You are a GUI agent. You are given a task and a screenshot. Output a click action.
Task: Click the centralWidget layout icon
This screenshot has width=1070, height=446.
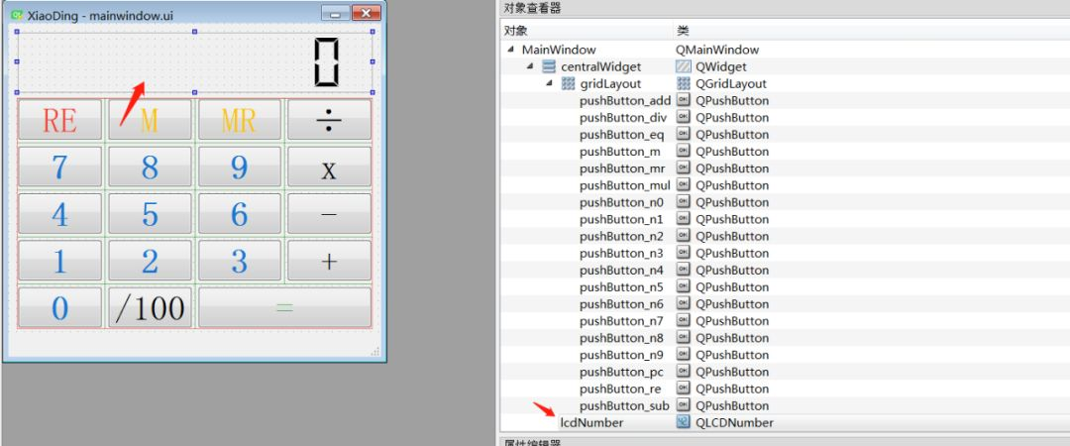coord(549,67)
